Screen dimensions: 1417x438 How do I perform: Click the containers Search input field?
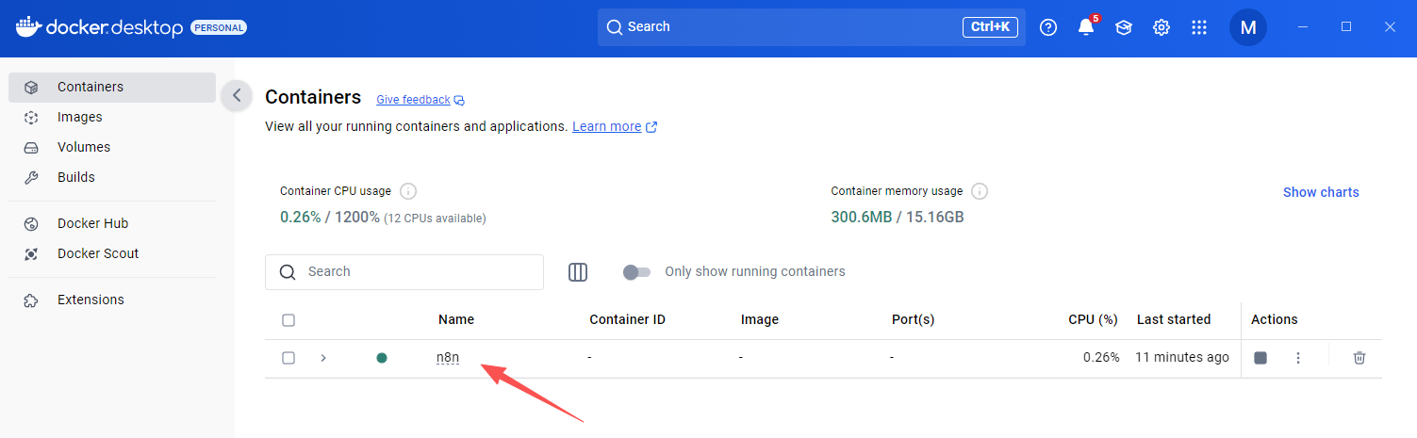coord(415,272)
